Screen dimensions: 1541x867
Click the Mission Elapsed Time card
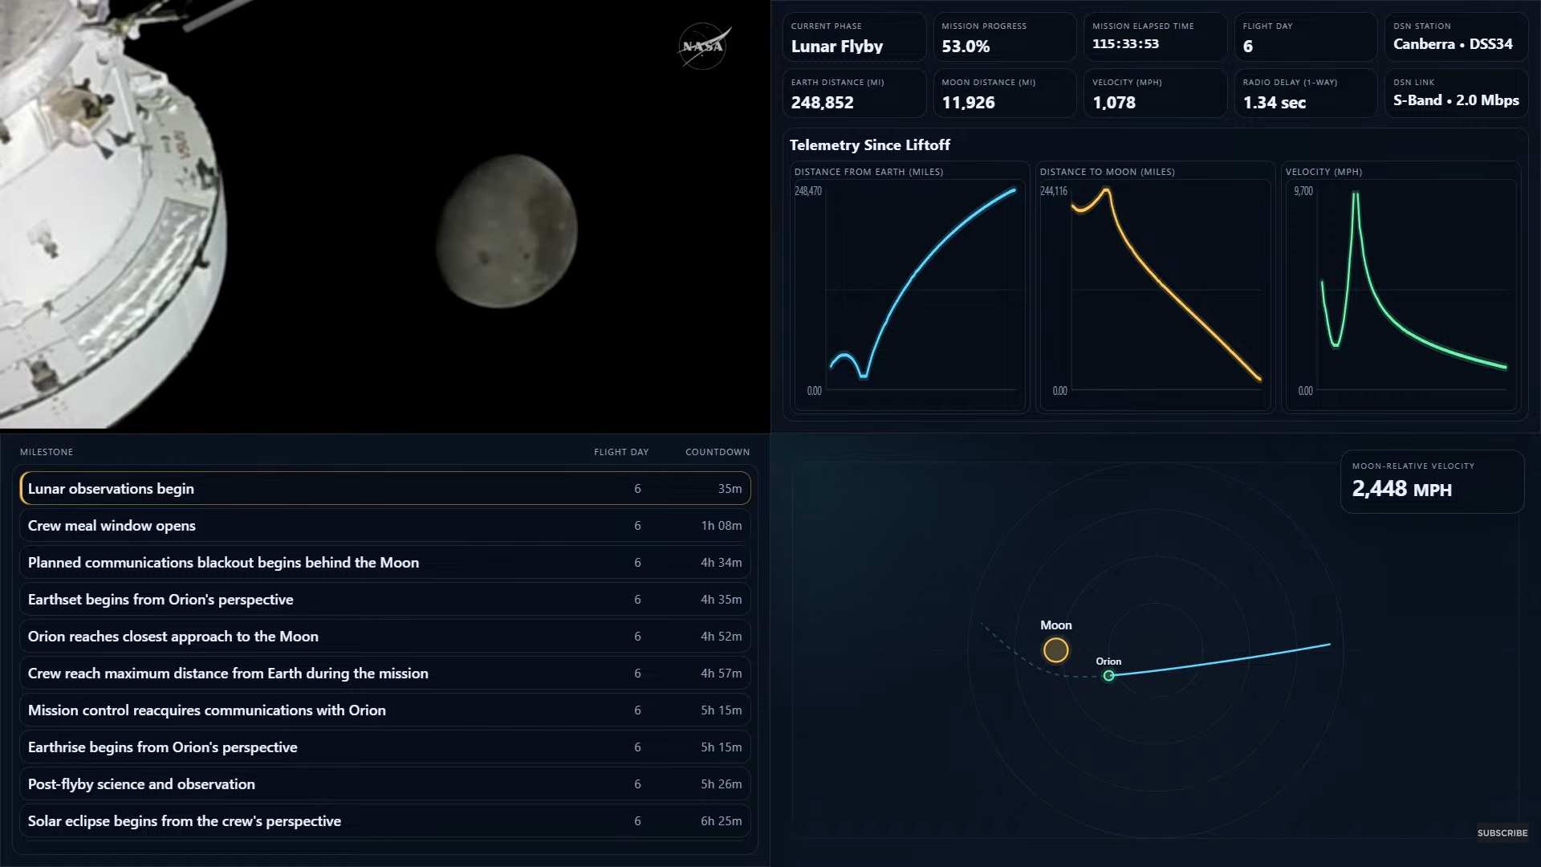point(1155,37)
